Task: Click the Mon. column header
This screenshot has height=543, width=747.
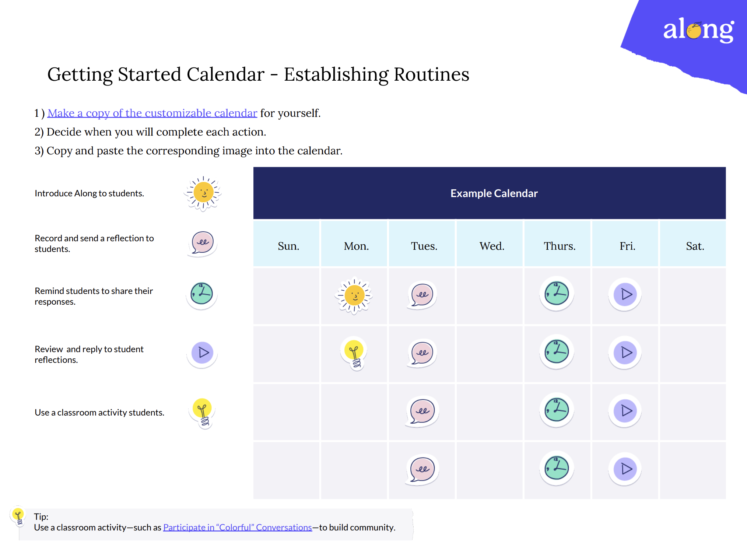Action: pyautogui.click(x=356, y=246)
